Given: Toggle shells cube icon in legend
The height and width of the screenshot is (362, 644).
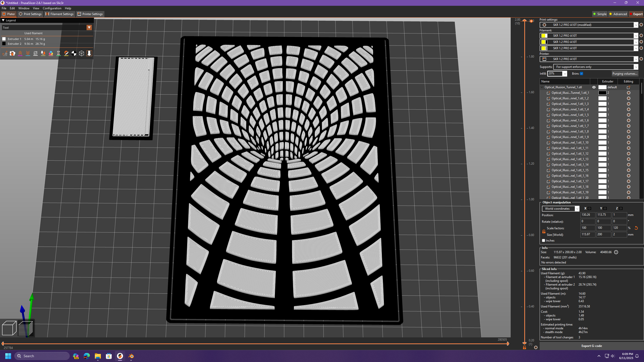Looking at the screenshot, I should [x=82, y=53].
